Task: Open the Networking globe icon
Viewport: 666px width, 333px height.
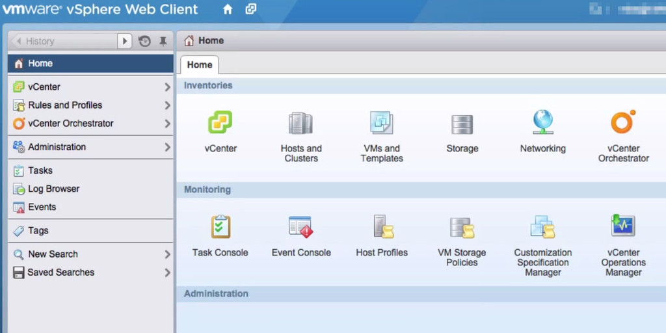Action: pyautogui.click(x=543, y=122)
